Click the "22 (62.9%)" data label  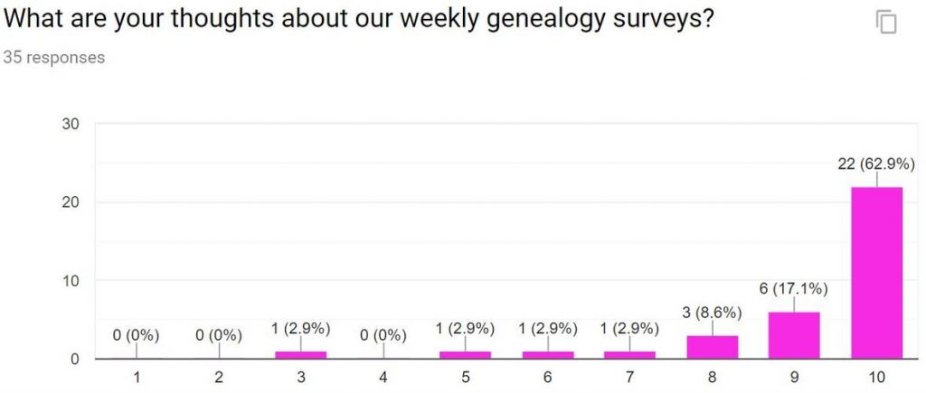[x=876, y=164]
